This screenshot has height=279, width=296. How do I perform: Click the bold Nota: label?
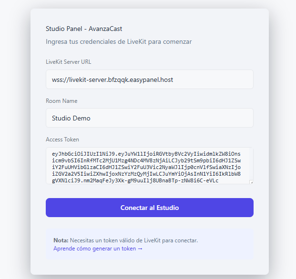[x=61, y=240]
